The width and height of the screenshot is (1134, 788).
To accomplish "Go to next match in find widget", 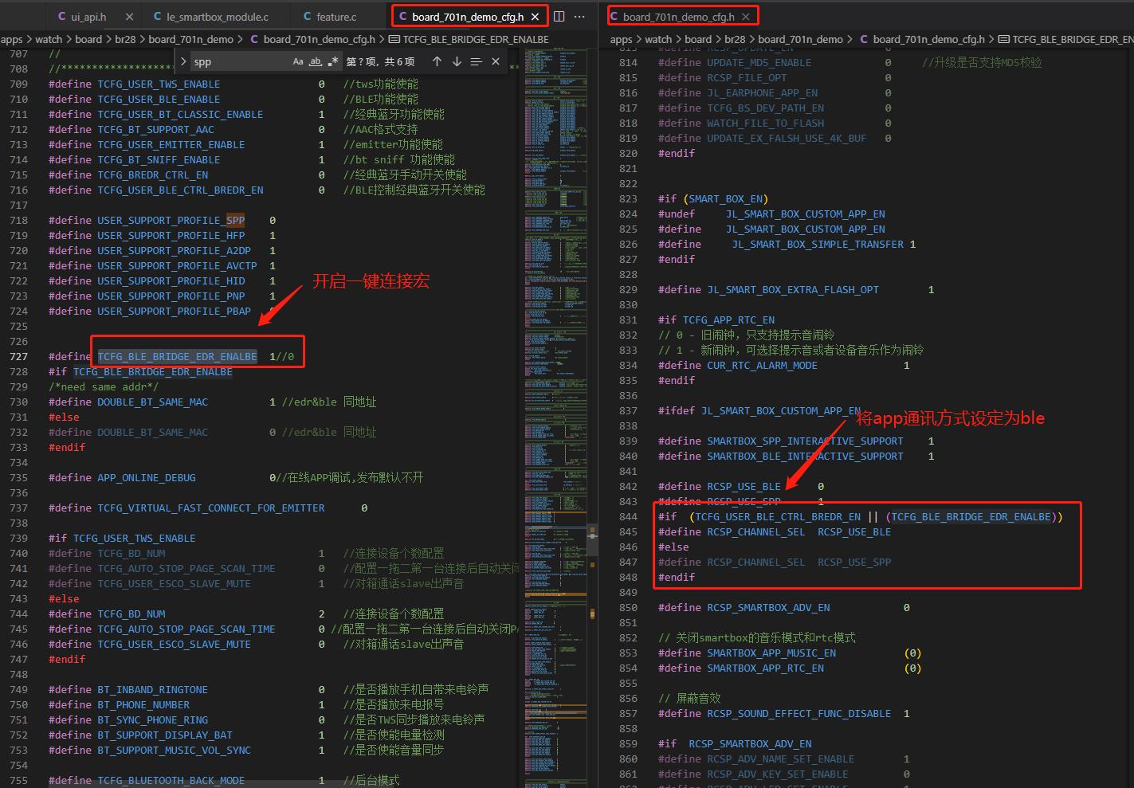I will click(x=457, y=61).
